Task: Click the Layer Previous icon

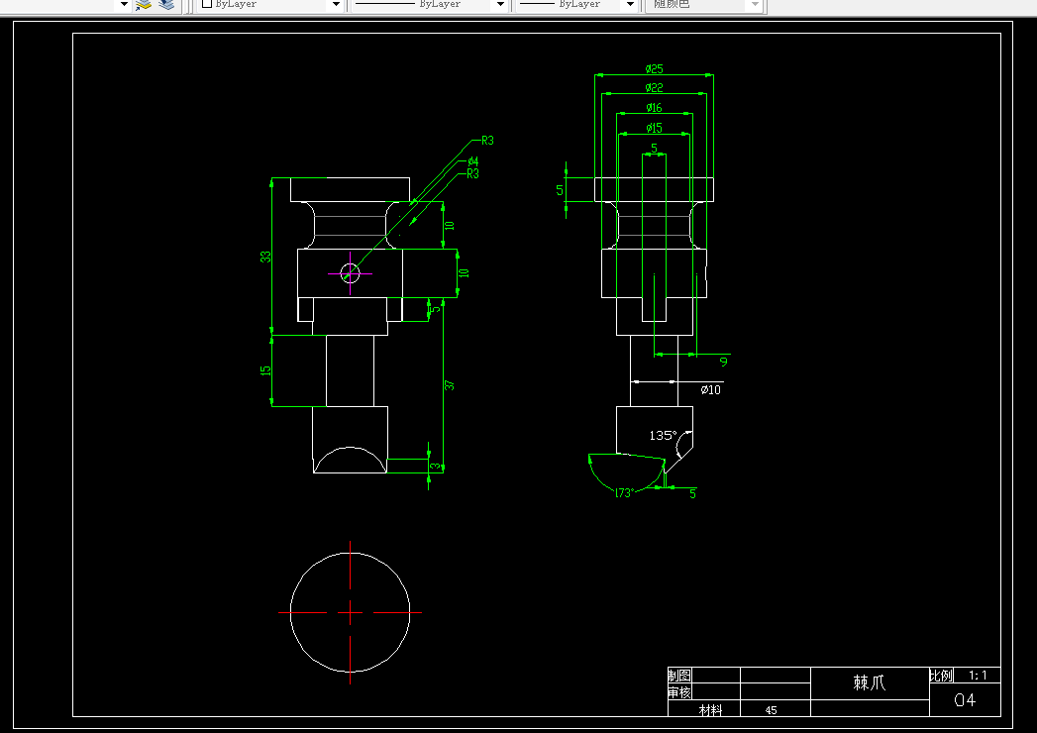Action: 166,4
